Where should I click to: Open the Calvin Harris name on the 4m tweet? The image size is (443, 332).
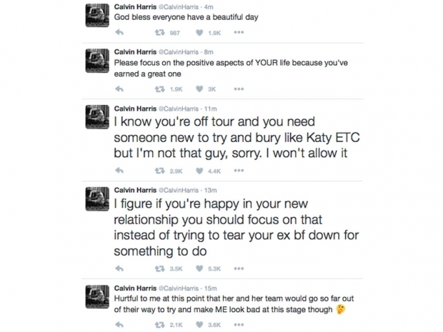tap(135, 6)
